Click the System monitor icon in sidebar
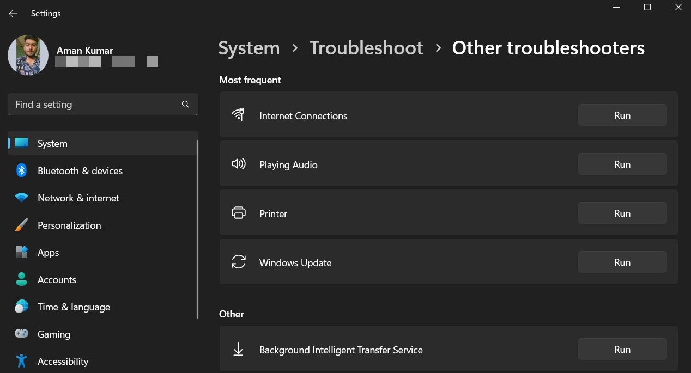Image resolution: width=691 pixels, height=373 pixels. point(21,143)
